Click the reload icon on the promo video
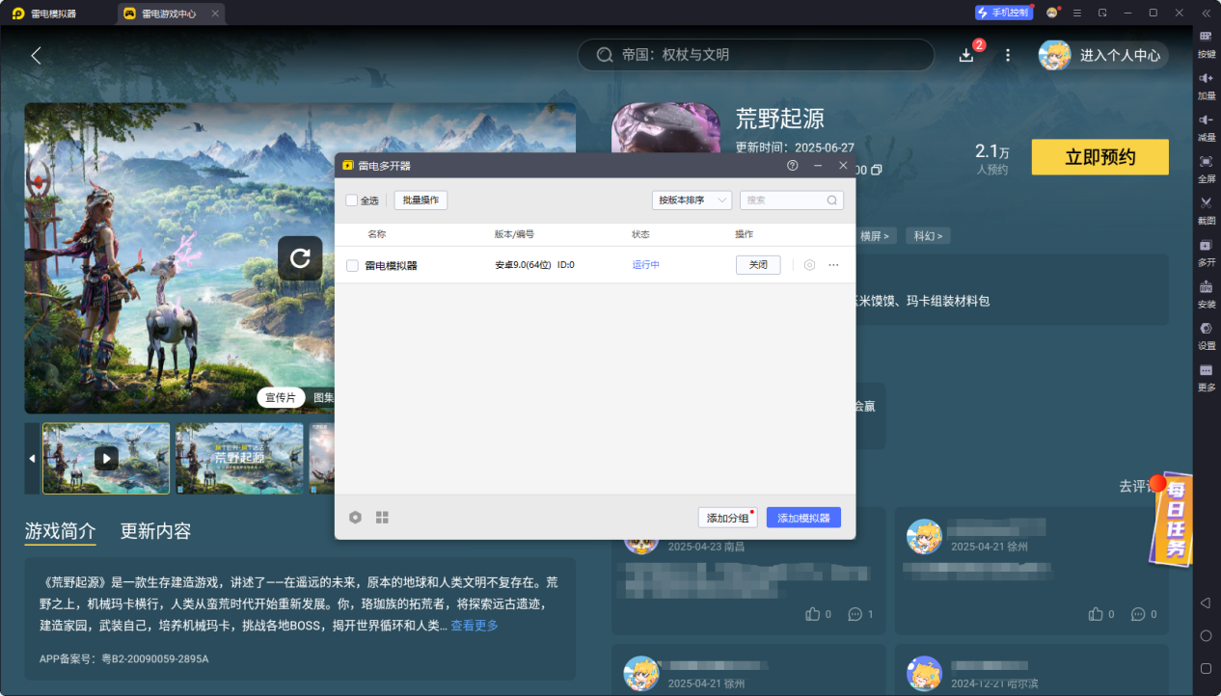 [300, 257]
